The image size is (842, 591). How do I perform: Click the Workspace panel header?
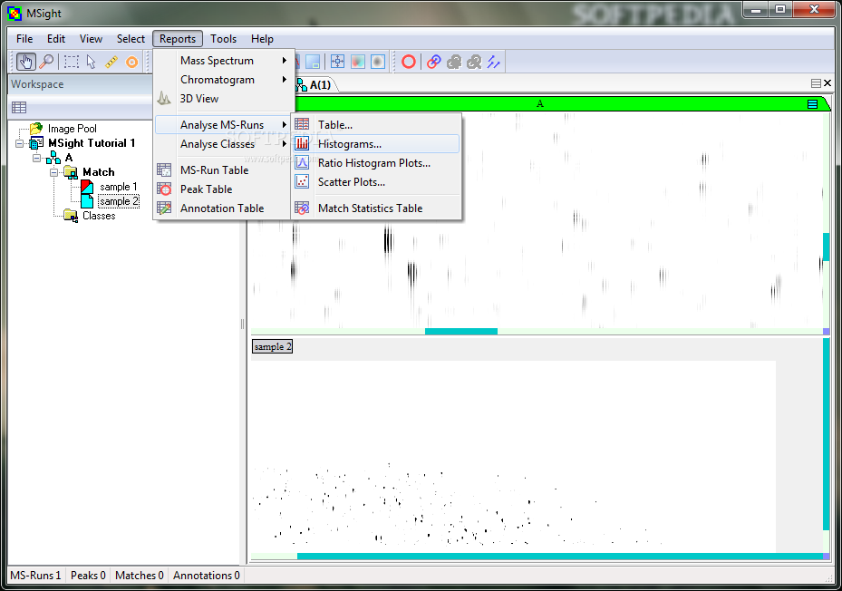pos(81,84)
